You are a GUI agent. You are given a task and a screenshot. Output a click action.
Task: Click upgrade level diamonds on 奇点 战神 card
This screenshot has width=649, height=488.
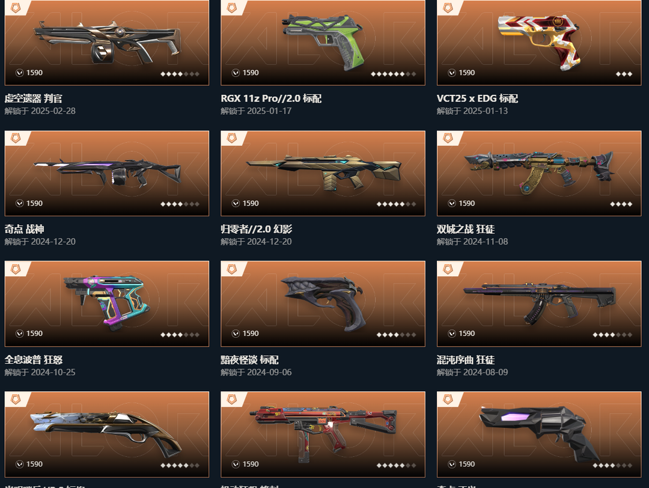[180, 204]
